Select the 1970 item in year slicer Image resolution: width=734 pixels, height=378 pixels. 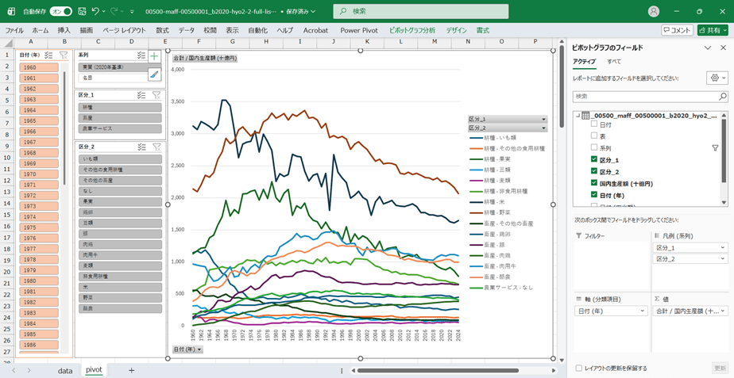37,174
